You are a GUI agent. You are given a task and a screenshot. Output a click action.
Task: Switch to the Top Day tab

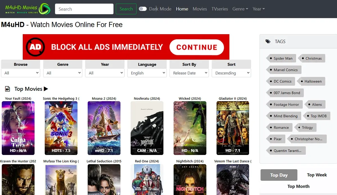(x=279, y=175)
